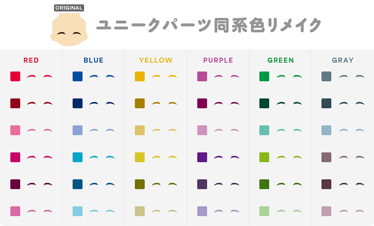374x226 pixels.
Task: Select the bright red color swatch
Action: (x=15, y=77)
